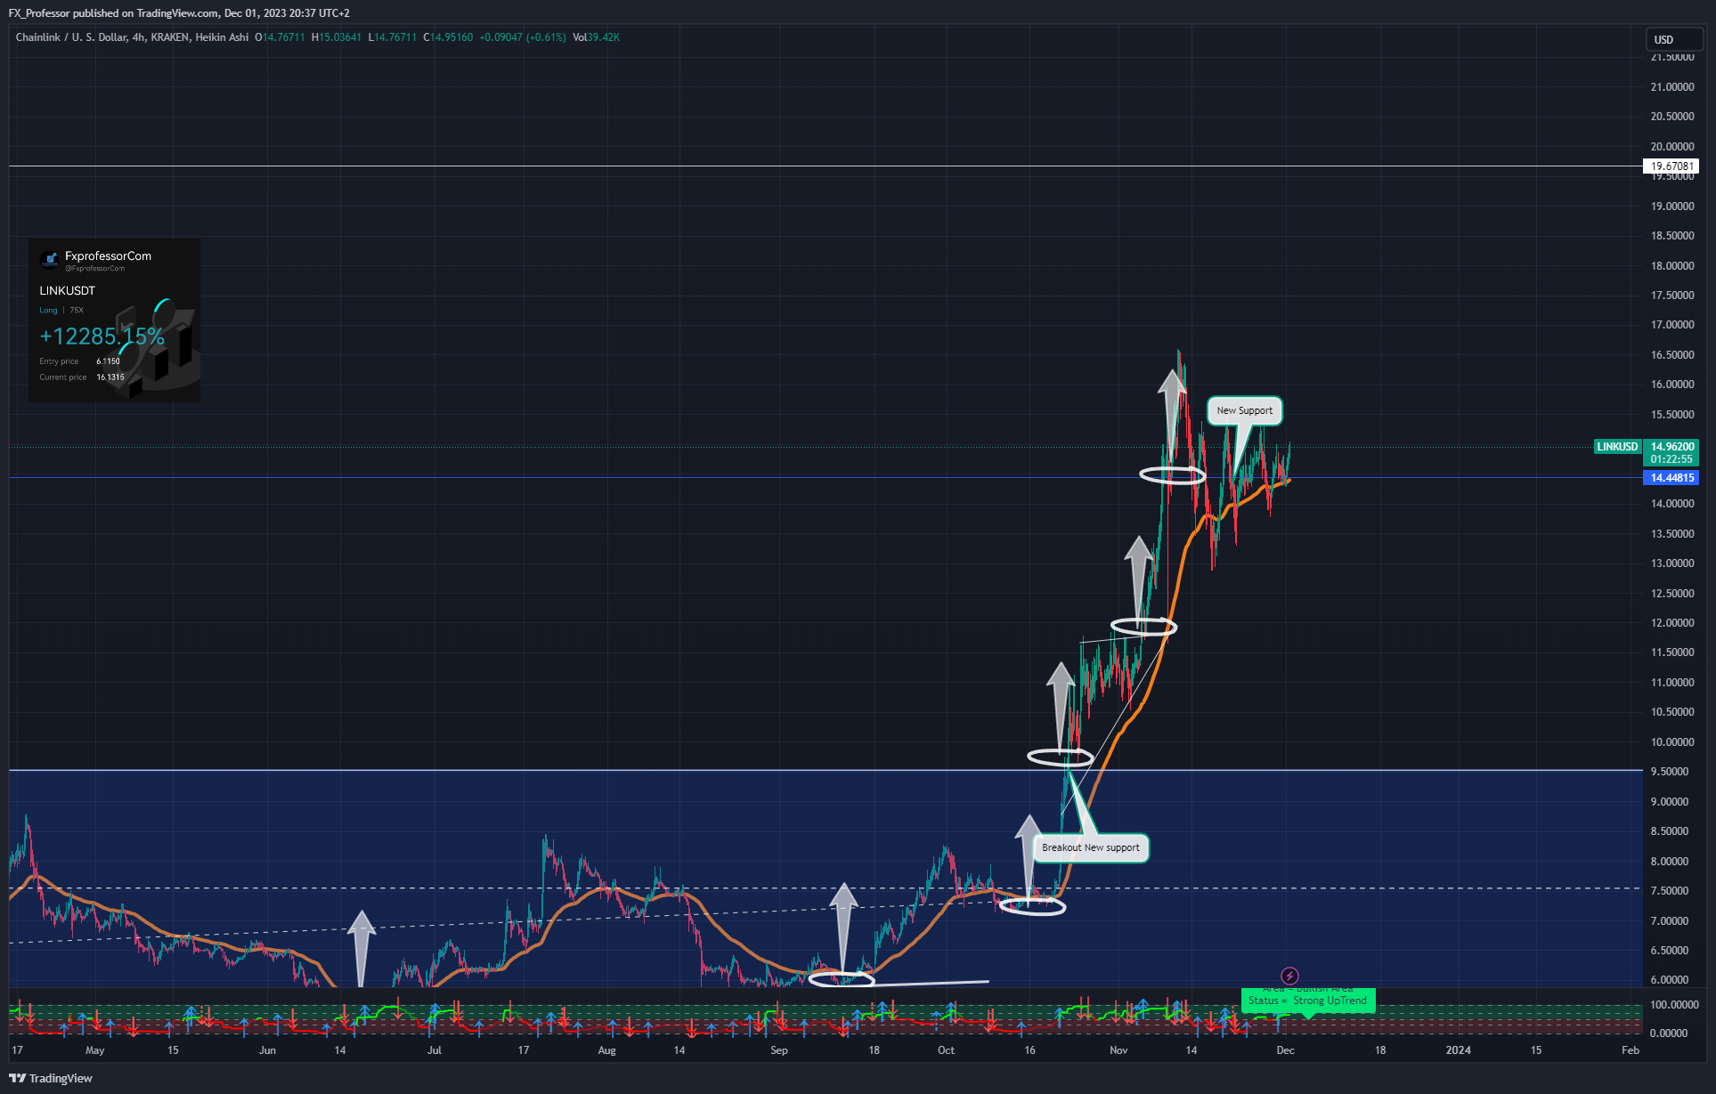Click the O14.76711 open value
The height and width of the screenshot is (1094, 1716).
pyautogui.click(x=280, y=37)
